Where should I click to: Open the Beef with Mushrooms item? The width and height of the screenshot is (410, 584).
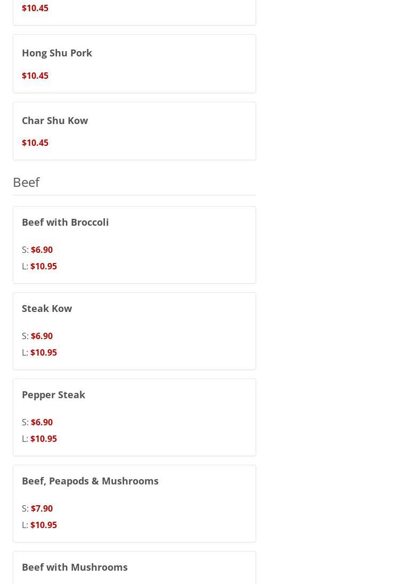coord(75,567)
